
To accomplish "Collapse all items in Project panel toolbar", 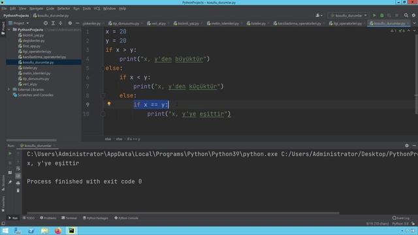I will point(61,23).
